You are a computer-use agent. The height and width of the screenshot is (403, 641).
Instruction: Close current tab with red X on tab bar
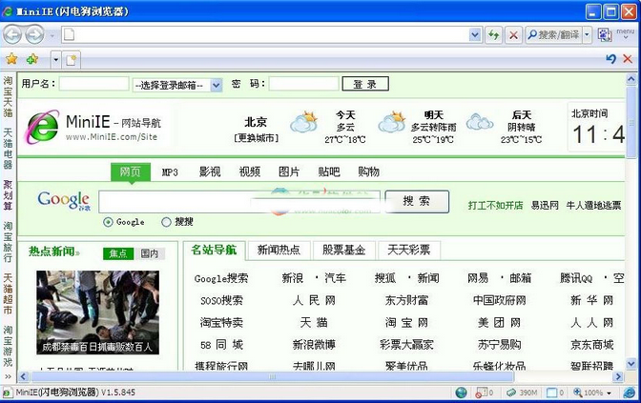(x=628, y=59)
